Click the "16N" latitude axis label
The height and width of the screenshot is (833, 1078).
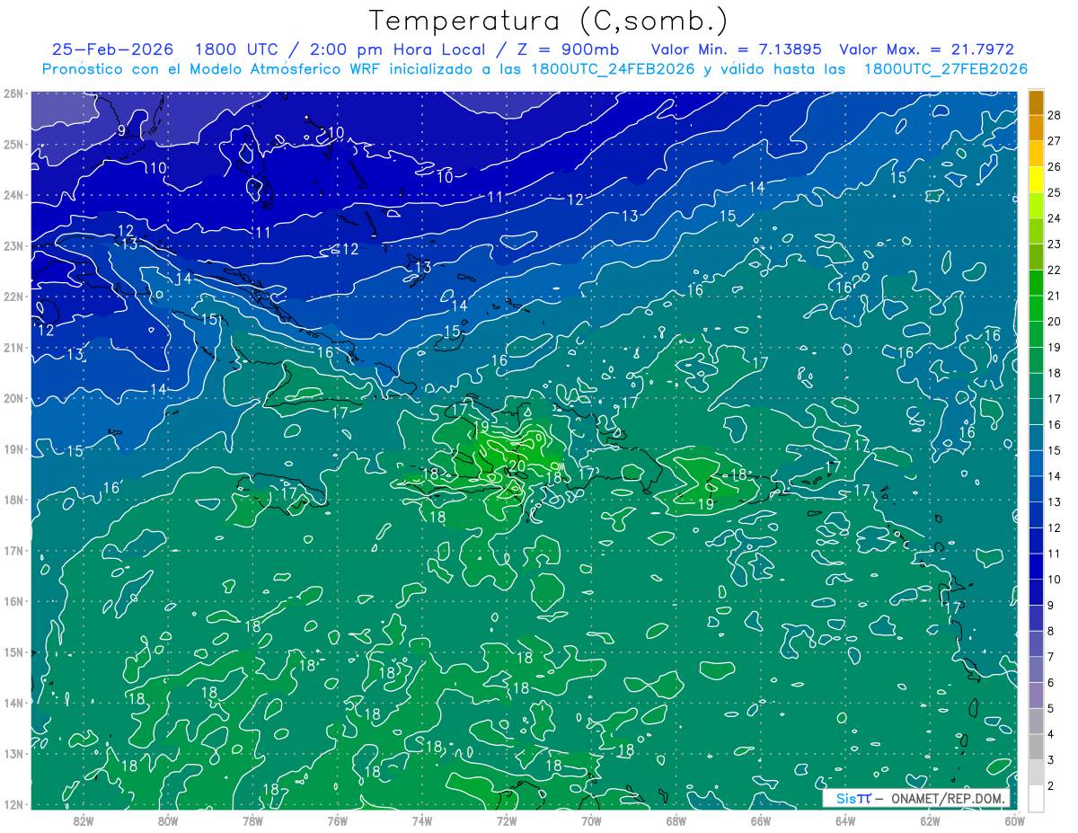[13, 601]
